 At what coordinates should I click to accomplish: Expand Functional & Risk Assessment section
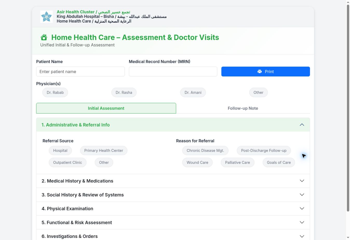(173, 223)
